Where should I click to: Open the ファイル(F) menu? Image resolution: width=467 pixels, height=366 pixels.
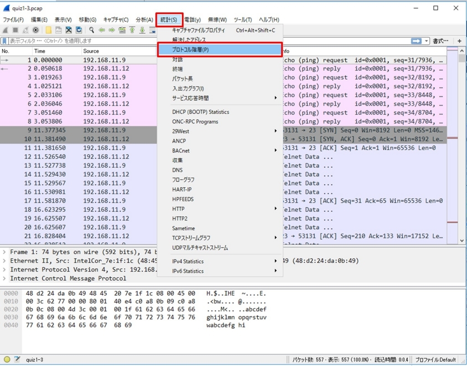pyautogui.click(x=13, y=20)
